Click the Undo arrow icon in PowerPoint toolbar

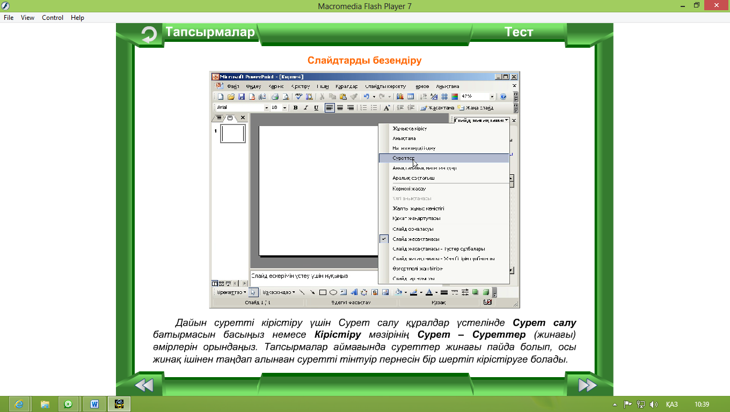pos(366,97)
